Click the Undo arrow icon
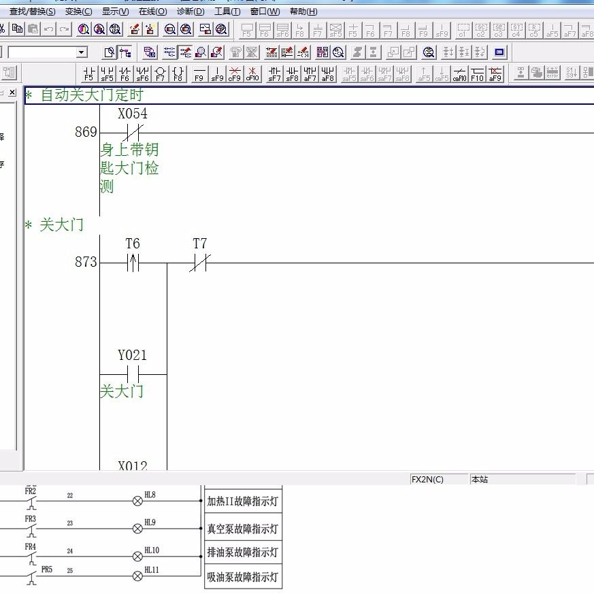The width and height of the screenshot is (594, 594). pyautogui.click(x=48, y=29)
